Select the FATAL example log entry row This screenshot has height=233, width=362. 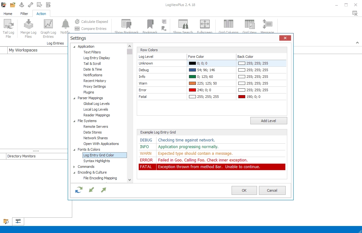(212, 167)
